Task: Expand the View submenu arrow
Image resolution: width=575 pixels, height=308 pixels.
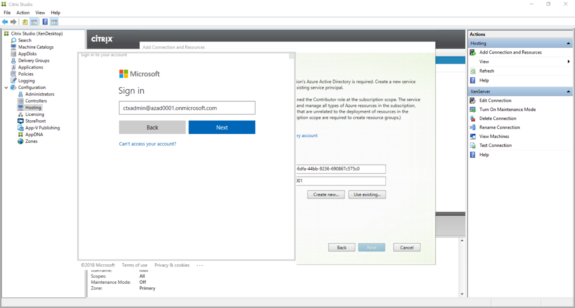Action: [568, 62]
